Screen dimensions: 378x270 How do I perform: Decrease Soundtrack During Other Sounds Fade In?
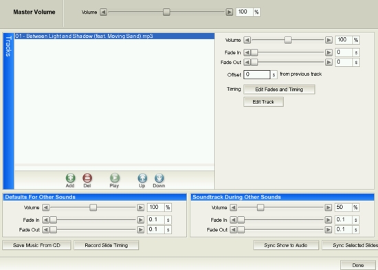coord(234,220)
